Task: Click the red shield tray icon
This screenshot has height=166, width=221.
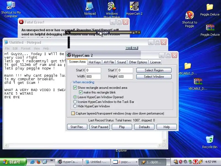Action: click(180, 162)
